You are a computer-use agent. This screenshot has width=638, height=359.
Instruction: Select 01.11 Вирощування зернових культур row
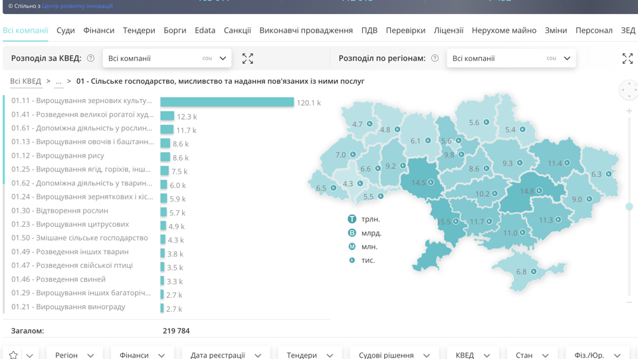click(x=81, y=100)
